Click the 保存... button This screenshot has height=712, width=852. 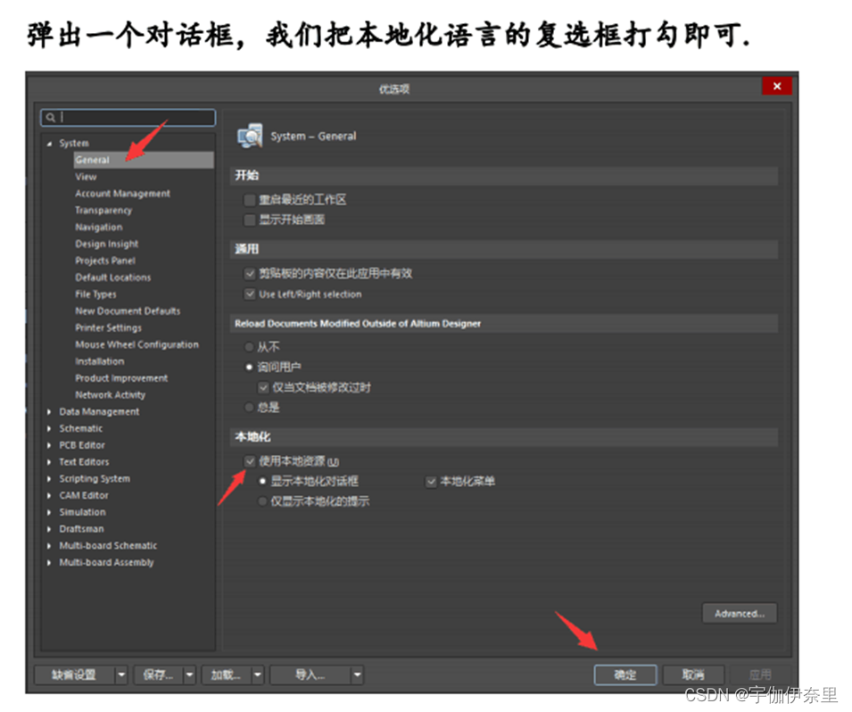pos(158,675)
